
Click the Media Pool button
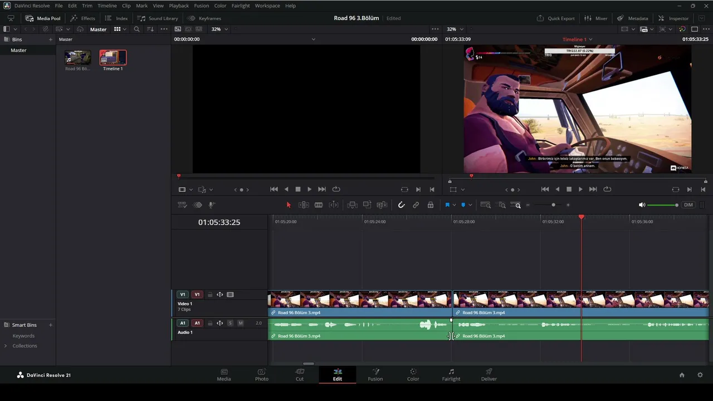coord(43,18)
